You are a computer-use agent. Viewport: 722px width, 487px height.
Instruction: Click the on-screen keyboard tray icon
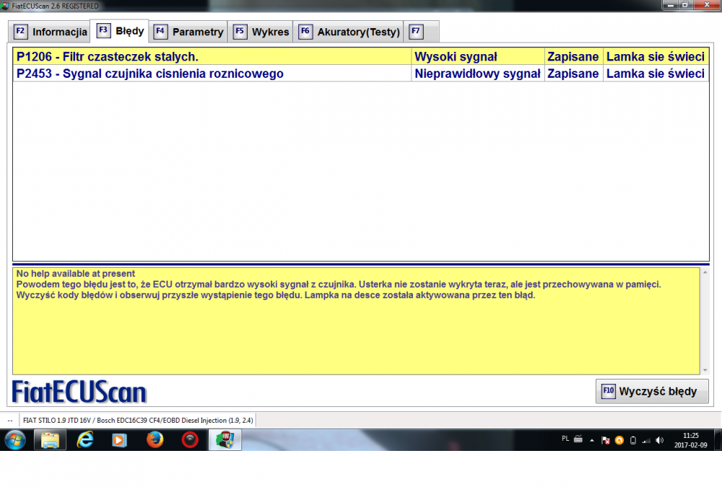578,439
